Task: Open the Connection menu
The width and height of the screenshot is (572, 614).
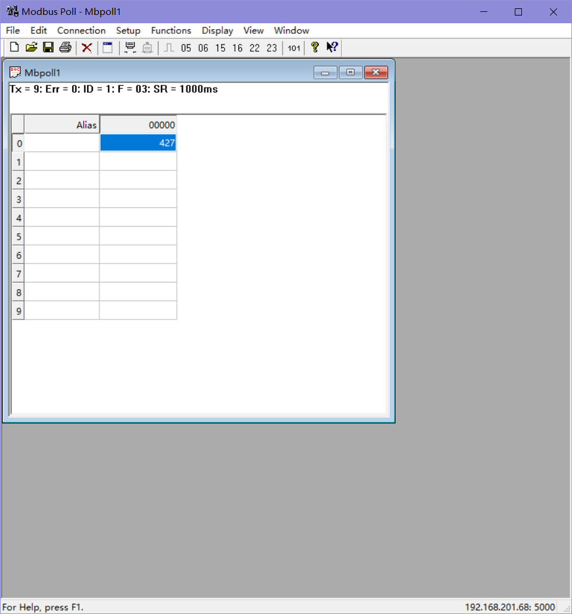Action: click(81, 30)
